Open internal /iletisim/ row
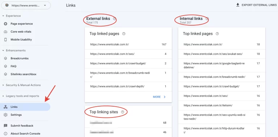 tap(222, 106)
